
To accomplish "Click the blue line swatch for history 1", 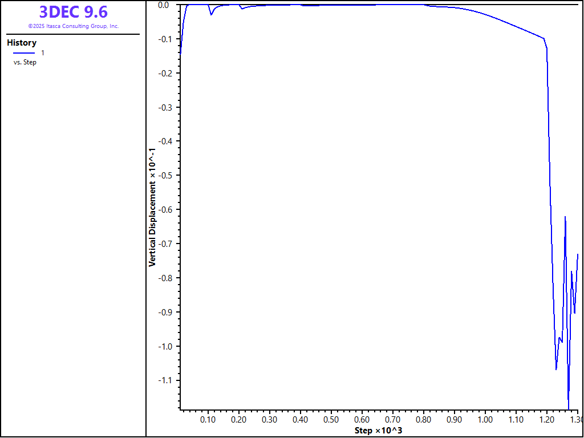I will 23,52.
